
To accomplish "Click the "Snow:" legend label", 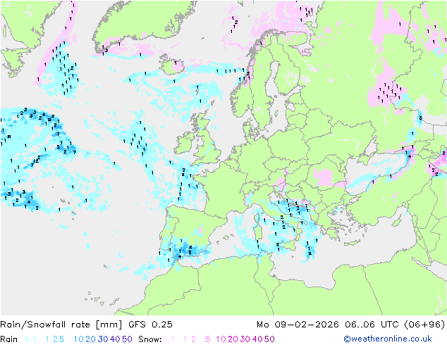I will pyautogui.click(x=150, y=339).
